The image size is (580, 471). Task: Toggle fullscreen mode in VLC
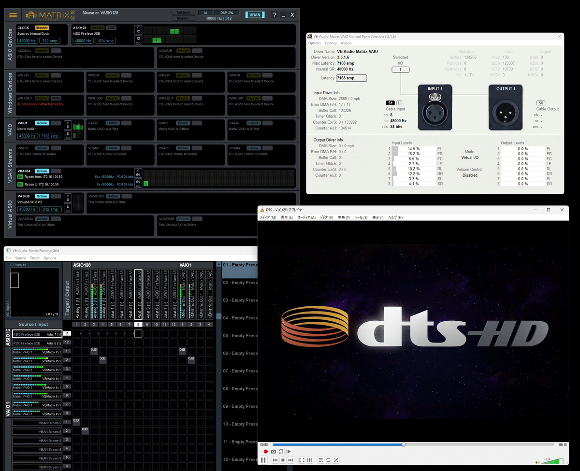[x=302, y=460]
